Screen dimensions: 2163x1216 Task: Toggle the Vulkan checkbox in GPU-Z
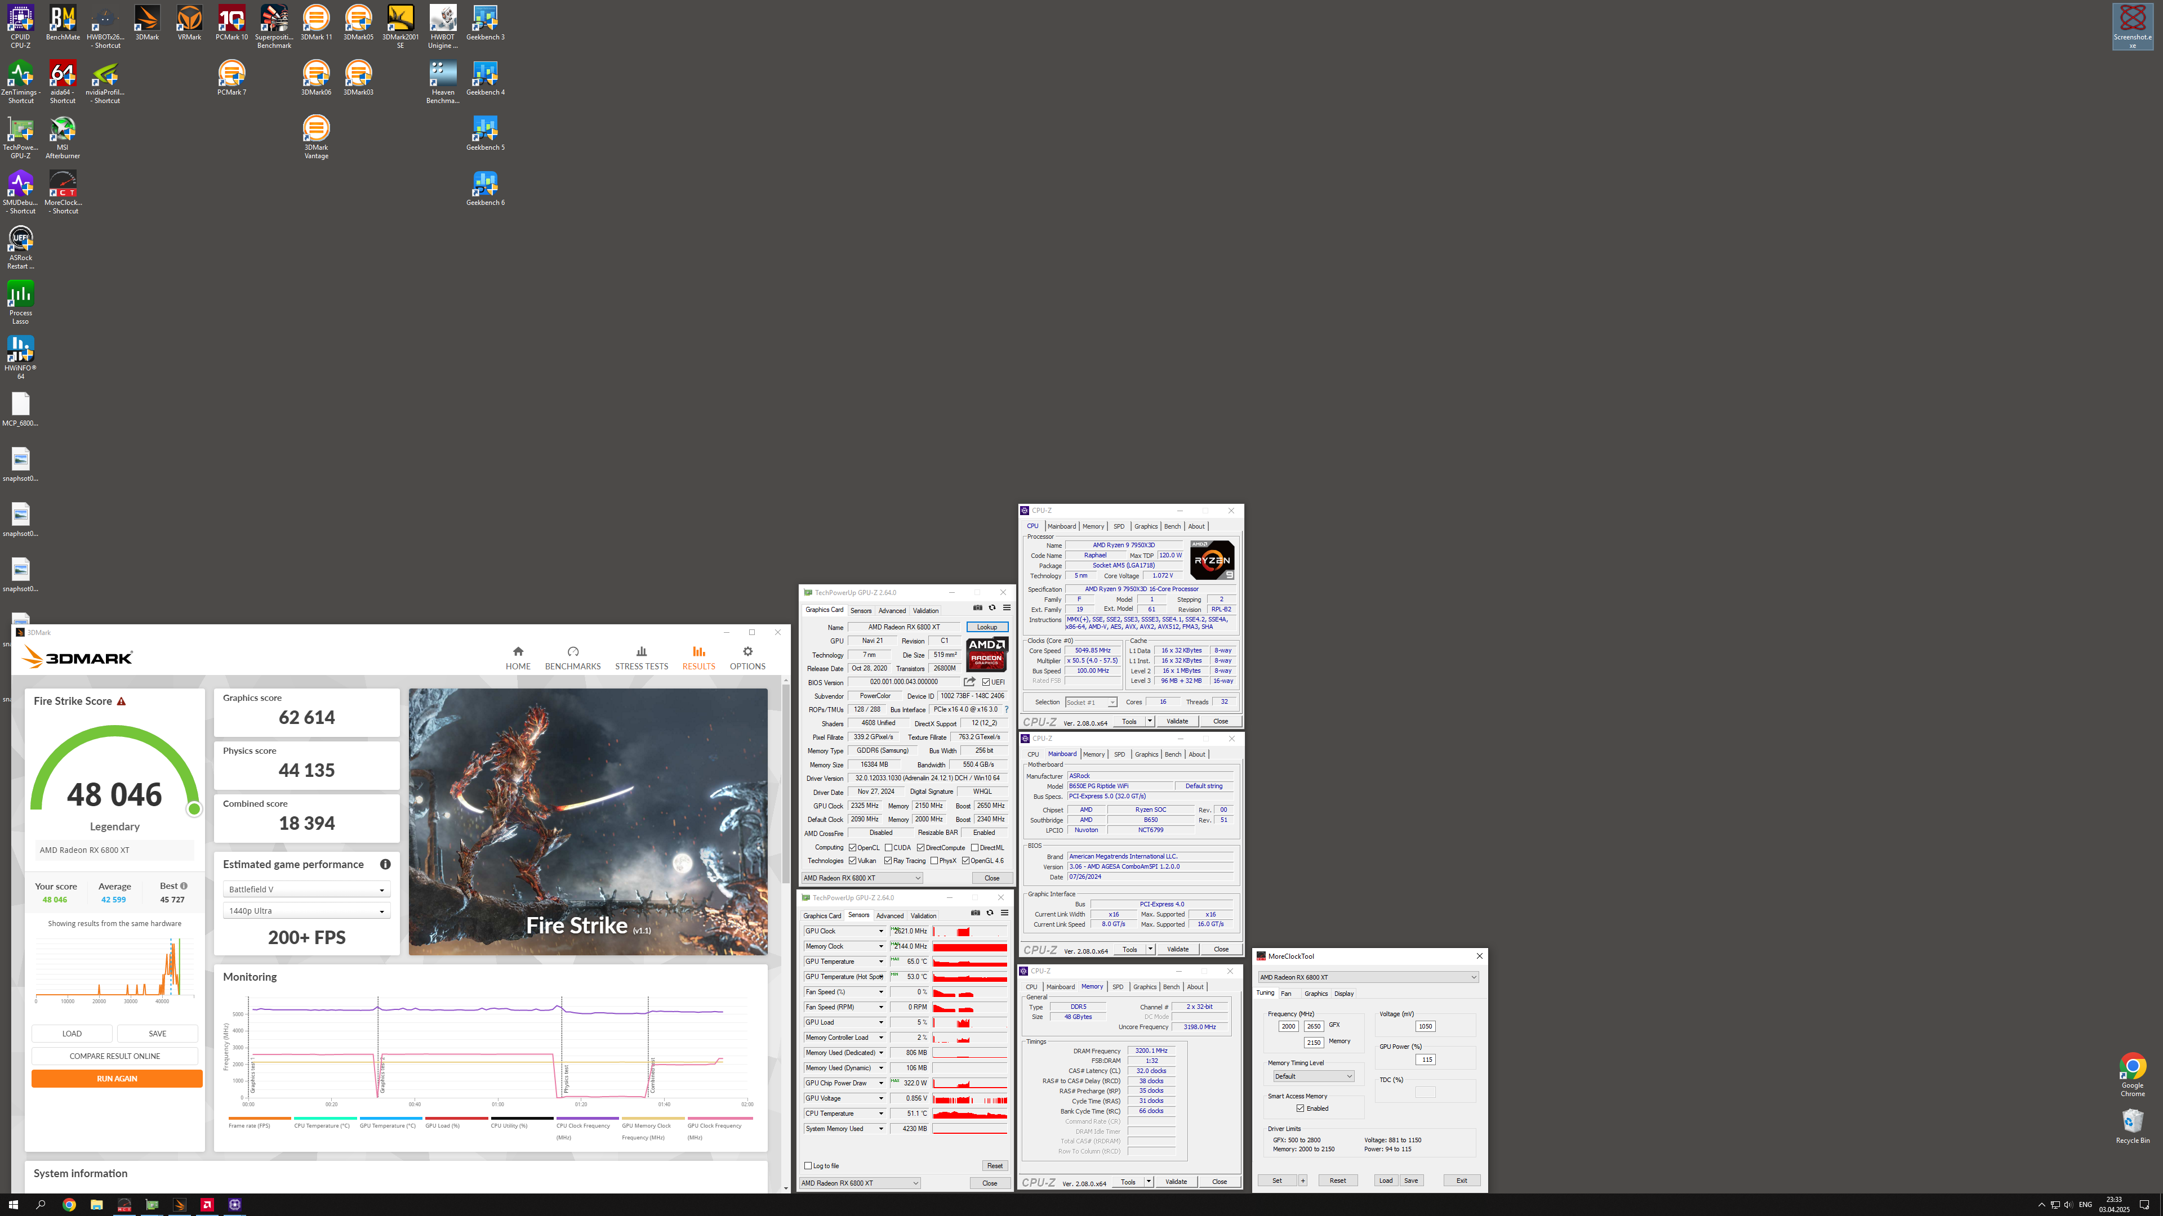tap(852, 861)
